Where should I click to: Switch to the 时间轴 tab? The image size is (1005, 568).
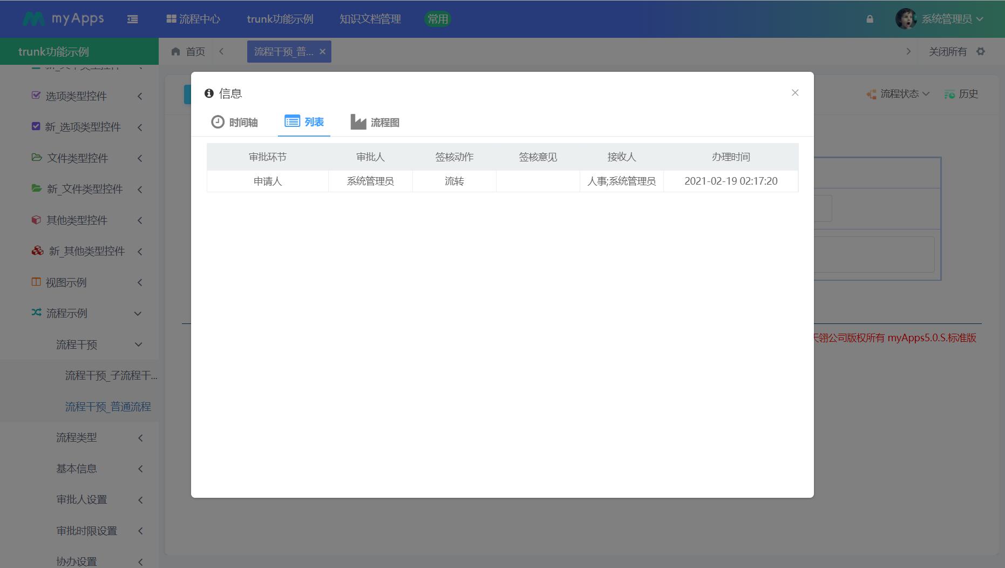coord(234,122)
